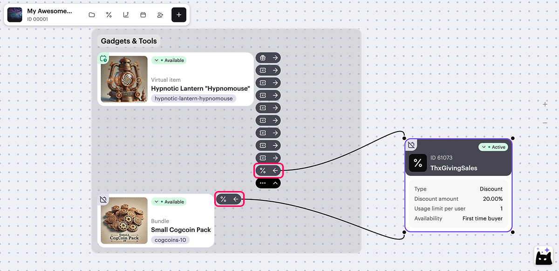Click the percent promotions icon in top toolbar
Viewport: 559px width, 271px height.
pyautogui.click(x=109, y=15)
